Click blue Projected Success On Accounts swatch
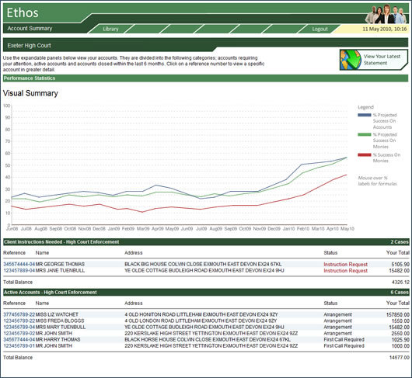This screenshot has height=378, width=412. (x=365, y=115)
